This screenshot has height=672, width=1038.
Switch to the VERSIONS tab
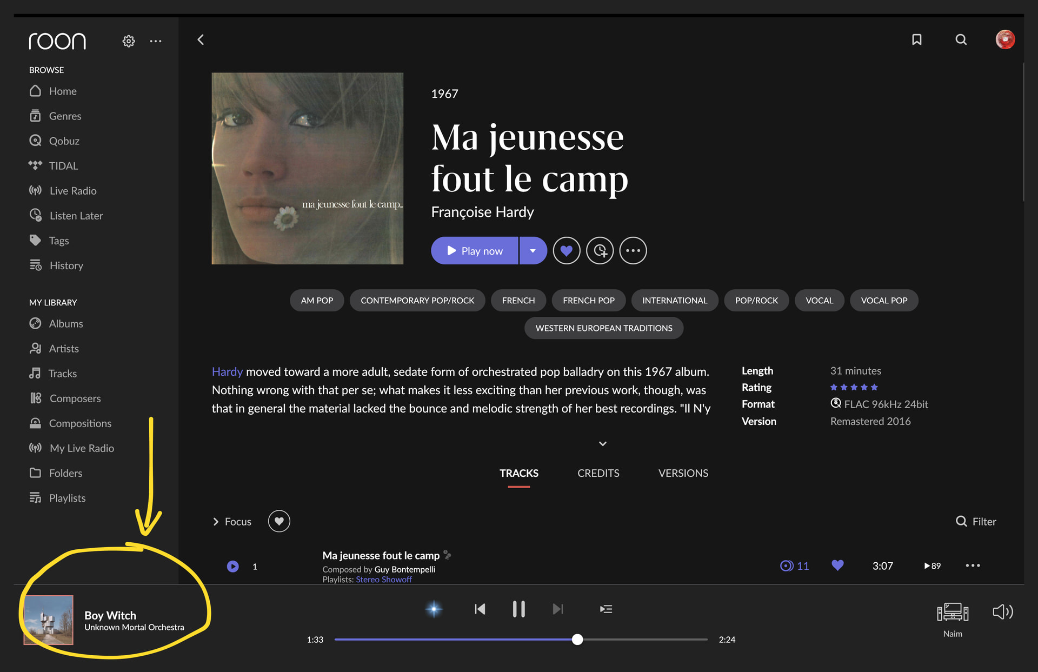683,474
